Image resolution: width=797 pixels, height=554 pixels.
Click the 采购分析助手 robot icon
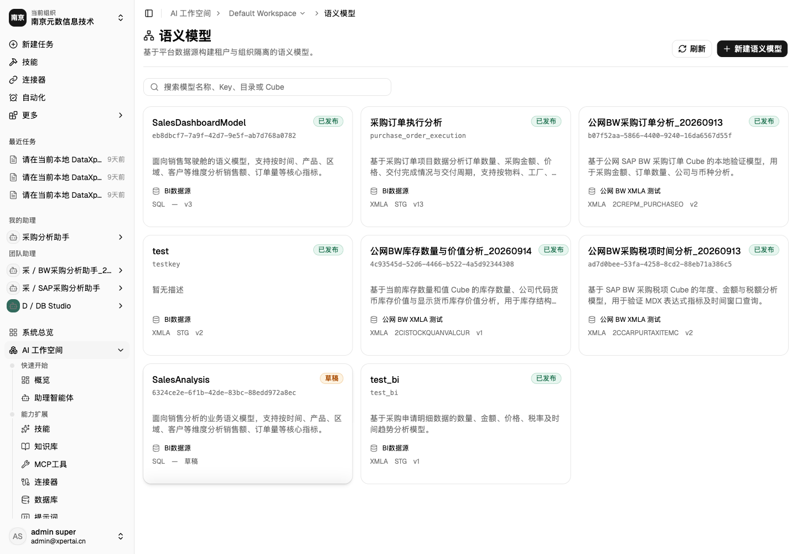(13, 237)
